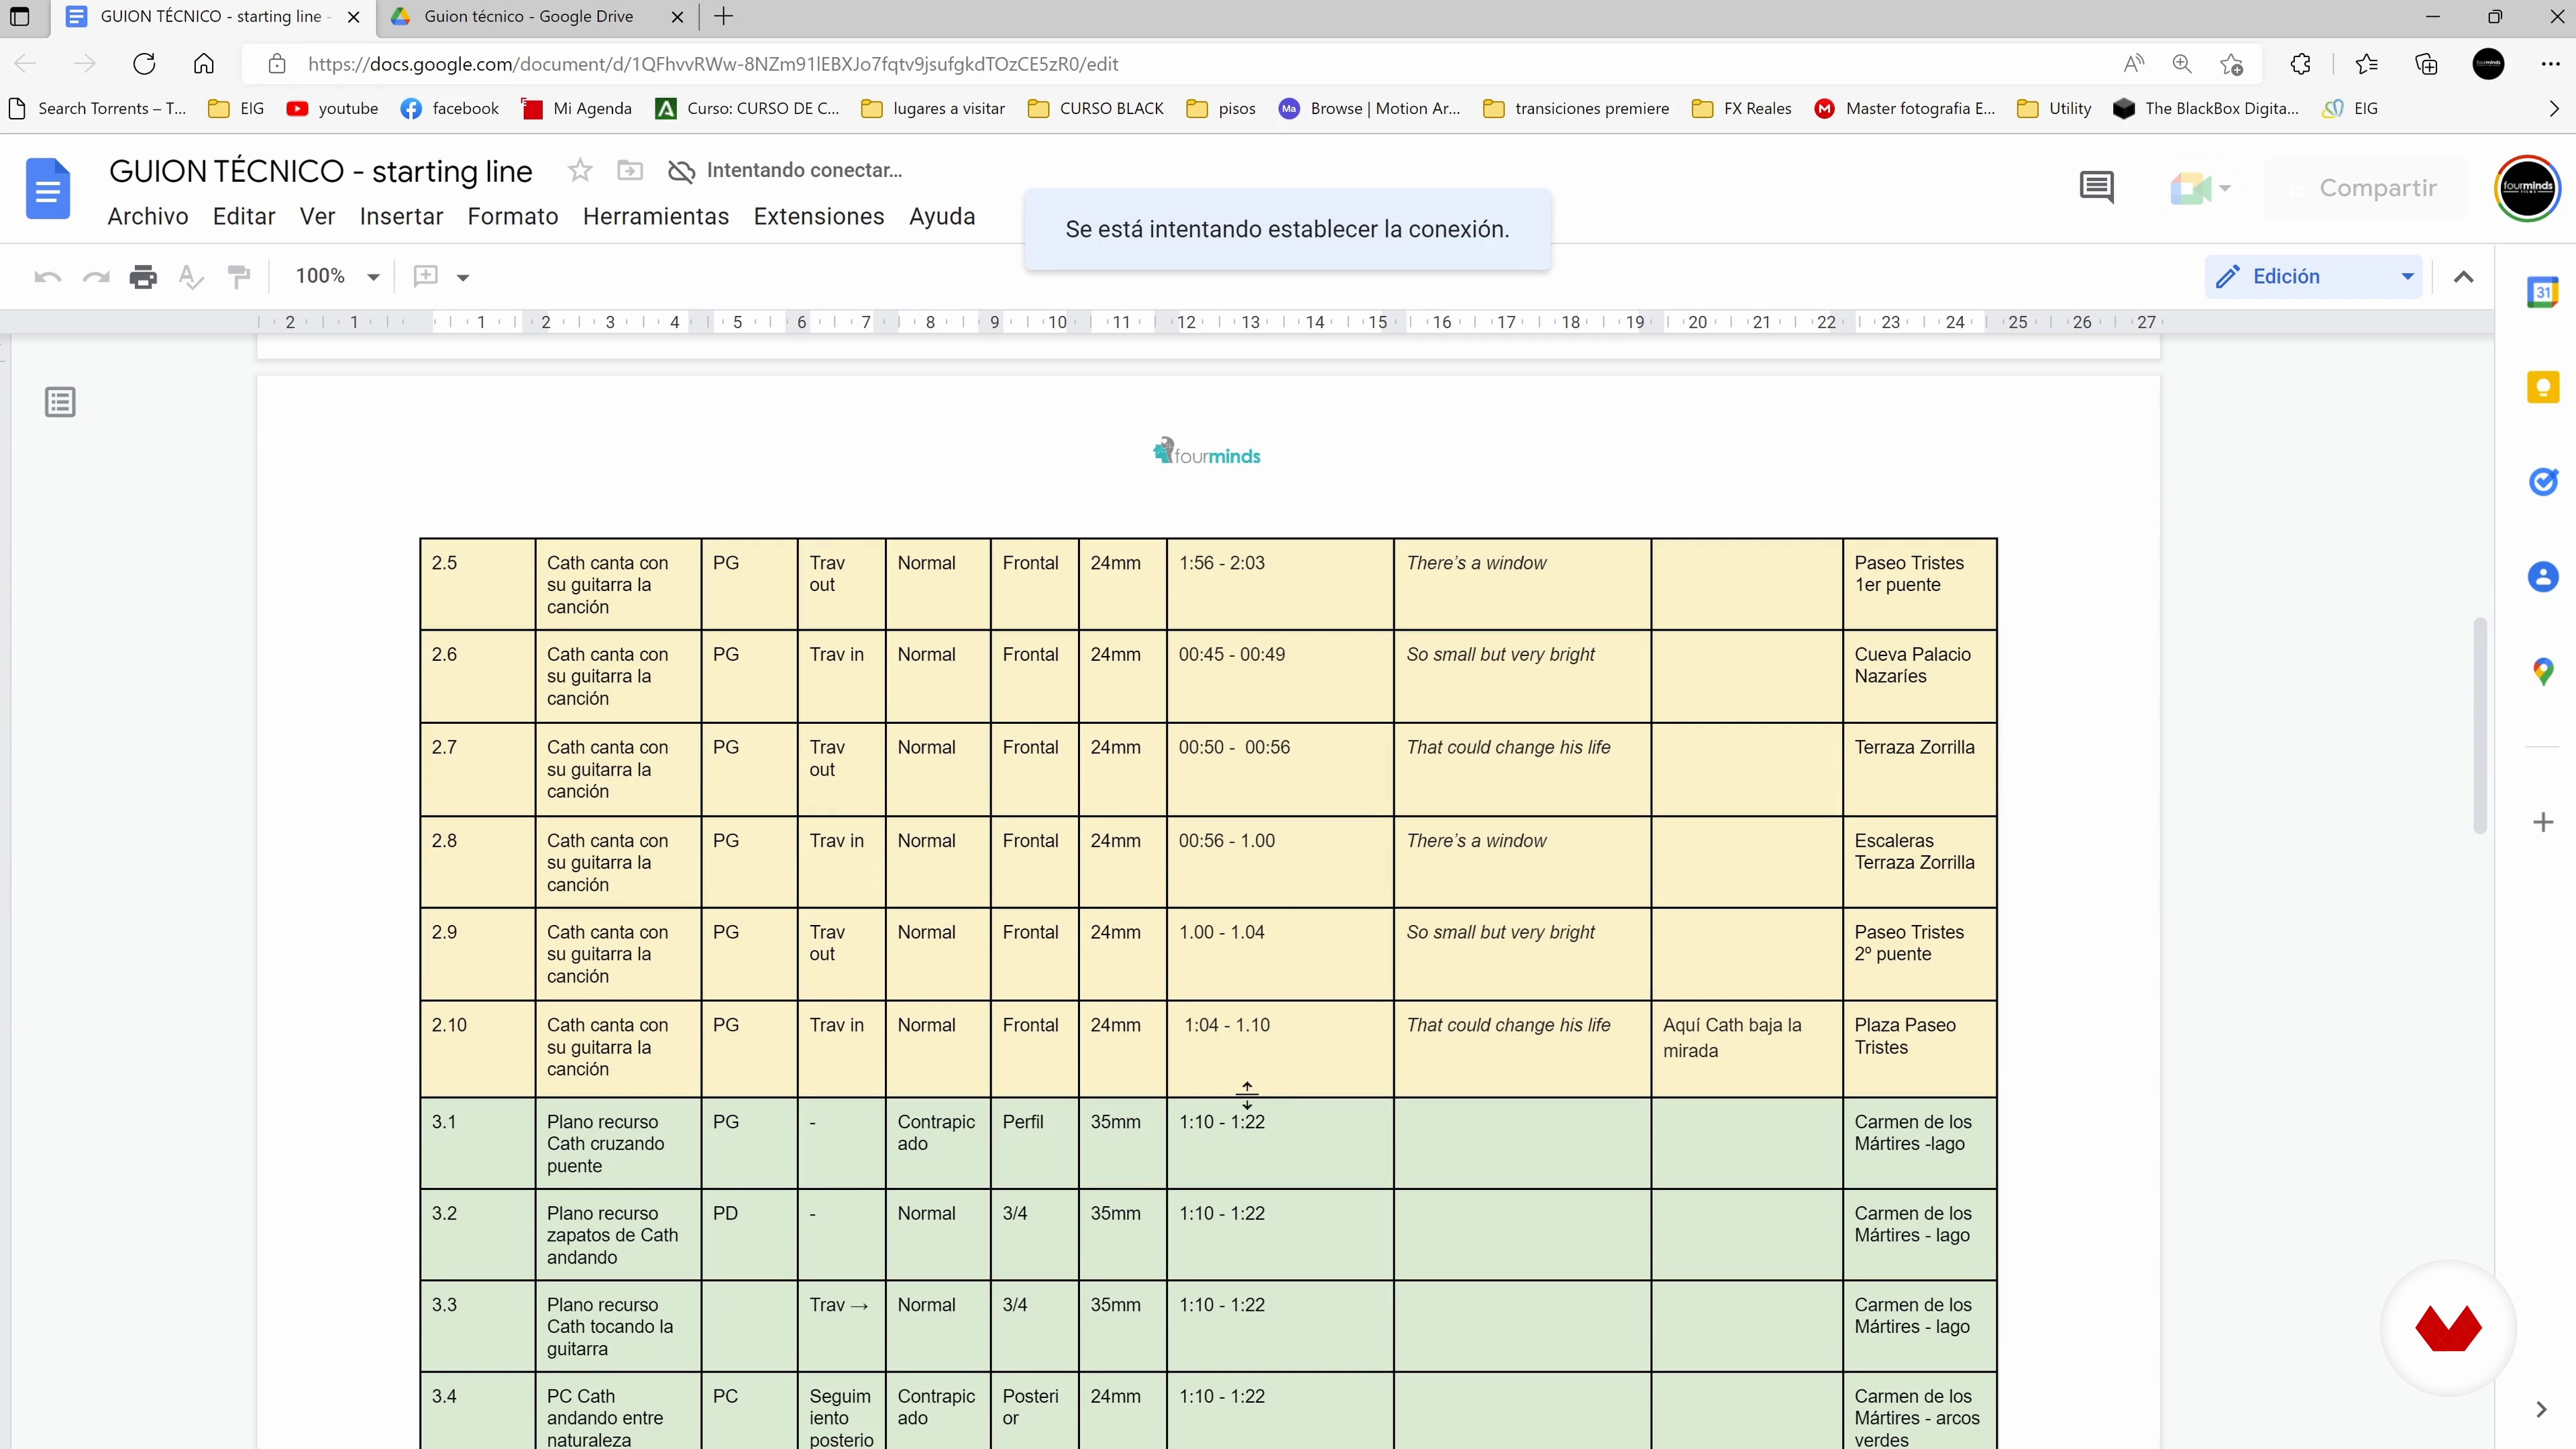Click cell 'Plano recurso Cath cruzando puente'
This screenshot has width=2576, height=1449.
tap(618, 1143)
